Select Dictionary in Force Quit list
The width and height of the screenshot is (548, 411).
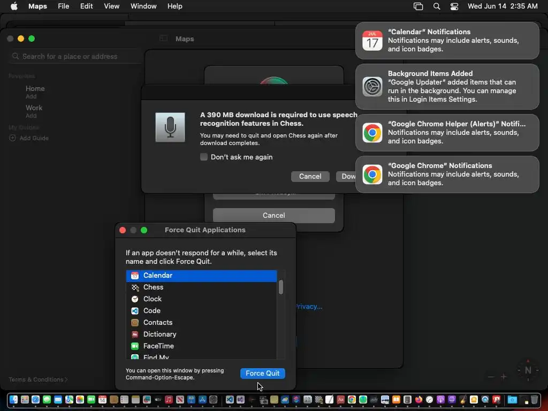click(201, 334)
